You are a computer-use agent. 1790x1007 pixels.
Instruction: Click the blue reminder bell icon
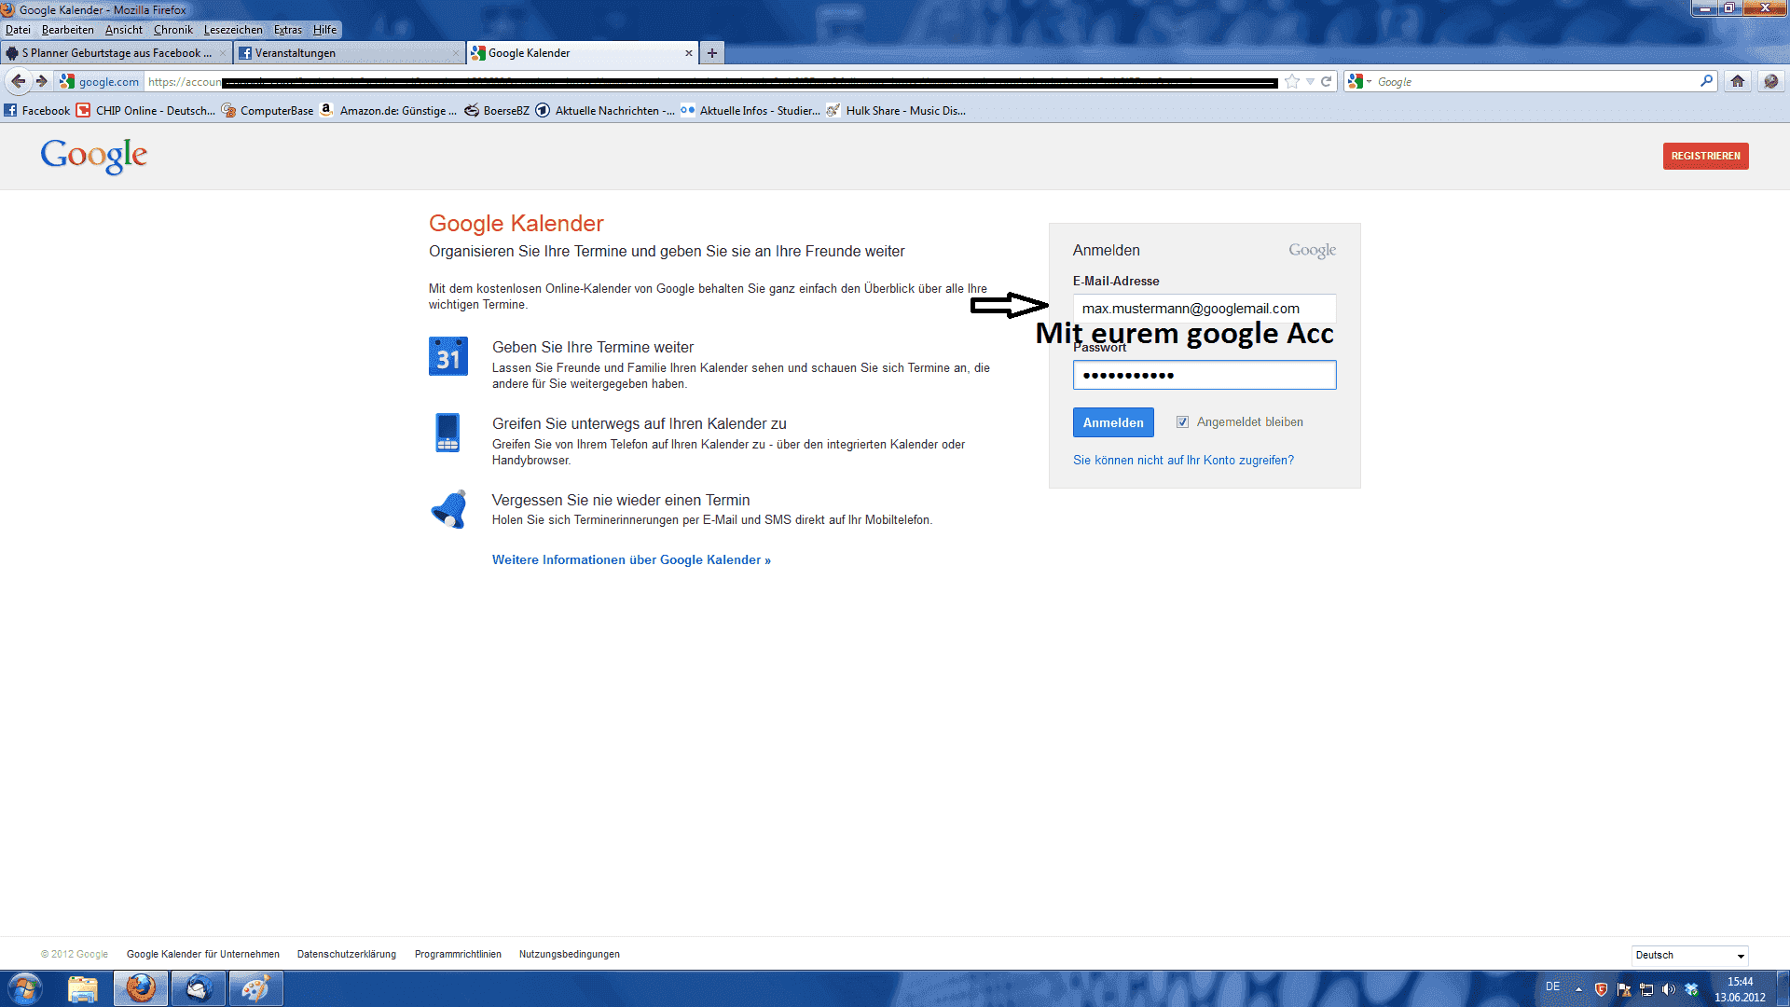pos(449,509)
